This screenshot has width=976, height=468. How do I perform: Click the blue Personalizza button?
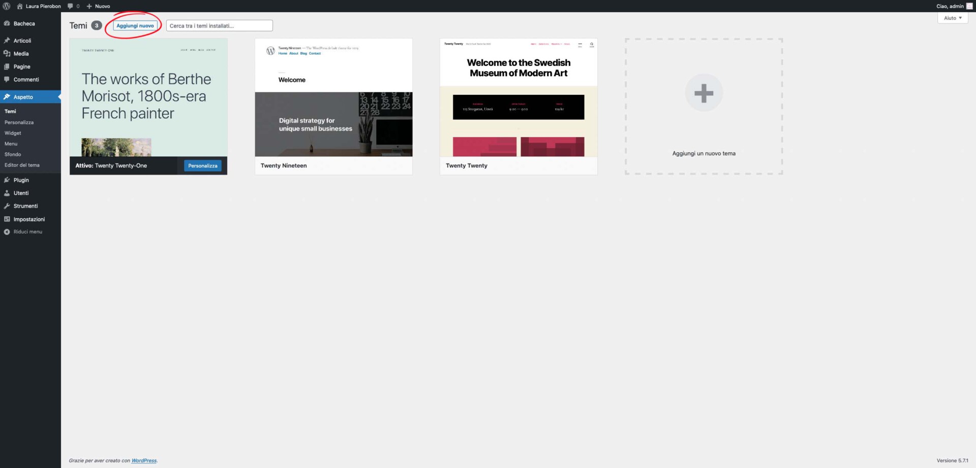(202, 165)
